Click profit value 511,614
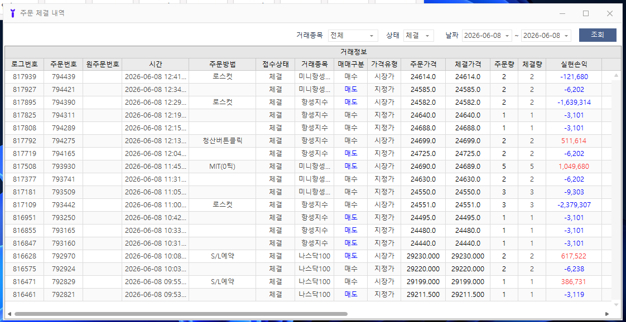This screenshot has height=322, width=626. click(574, 140)
